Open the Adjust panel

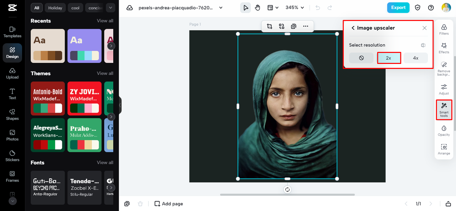444,89
